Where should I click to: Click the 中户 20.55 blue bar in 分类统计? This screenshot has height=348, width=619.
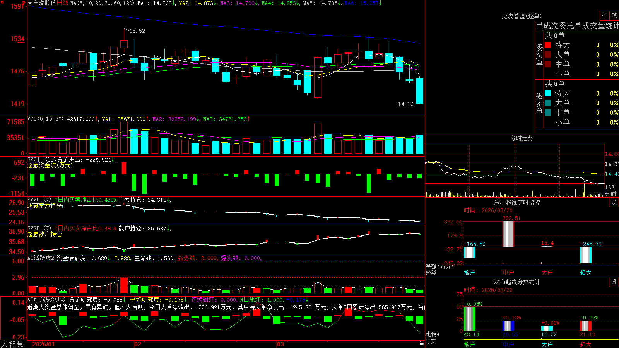point(508,326)
